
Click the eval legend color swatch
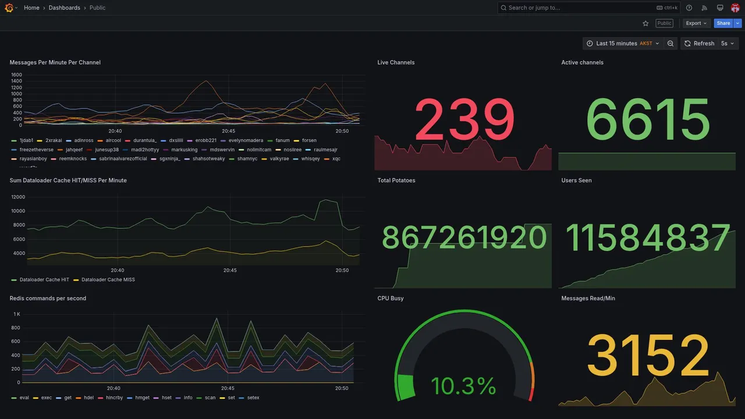14,398
